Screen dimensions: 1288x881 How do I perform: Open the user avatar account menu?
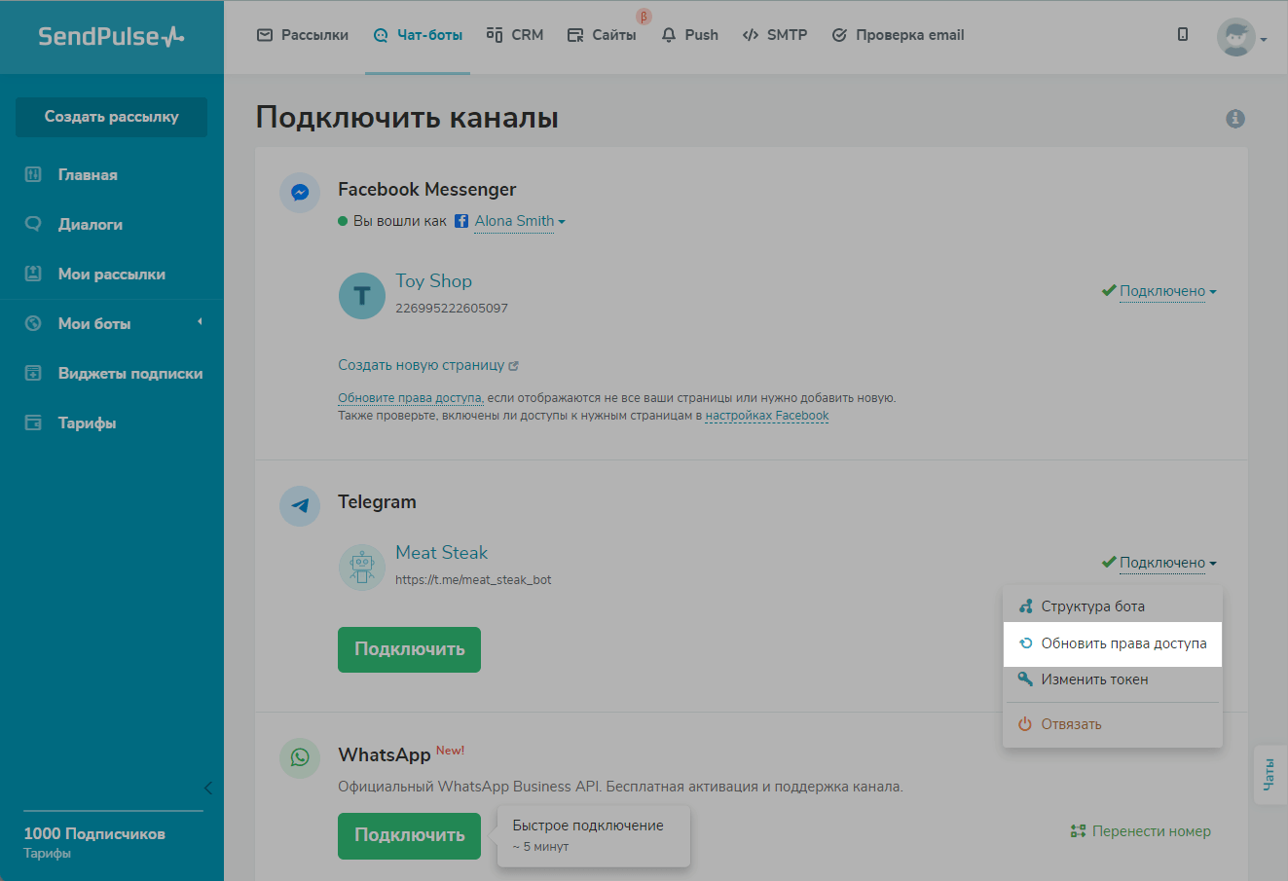coord(1241,37)
